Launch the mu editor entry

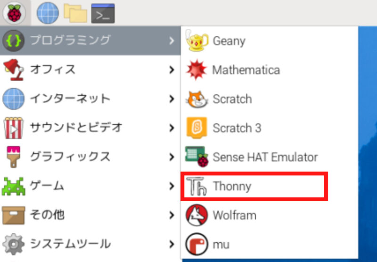(270, 244)
